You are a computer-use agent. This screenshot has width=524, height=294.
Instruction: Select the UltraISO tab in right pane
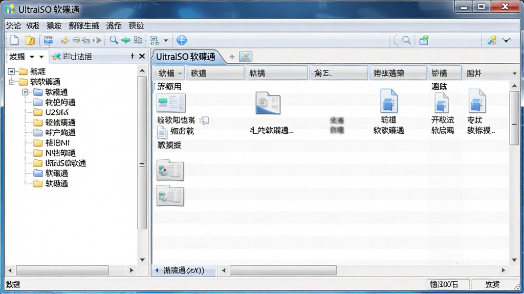(185, 57)
